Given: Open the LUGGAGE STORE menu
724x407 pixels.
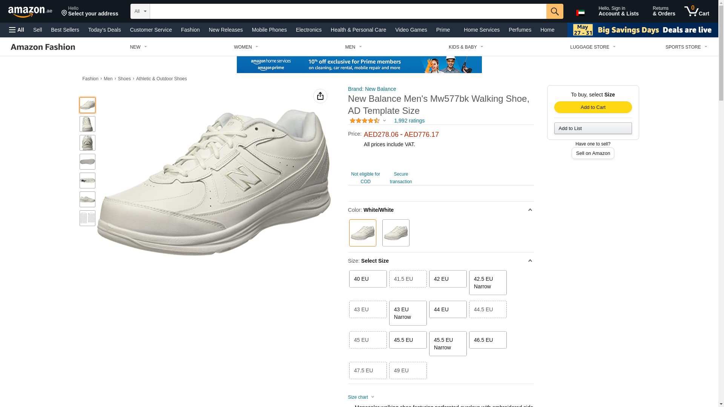Looking at the screenshot, I should [592, 47].
